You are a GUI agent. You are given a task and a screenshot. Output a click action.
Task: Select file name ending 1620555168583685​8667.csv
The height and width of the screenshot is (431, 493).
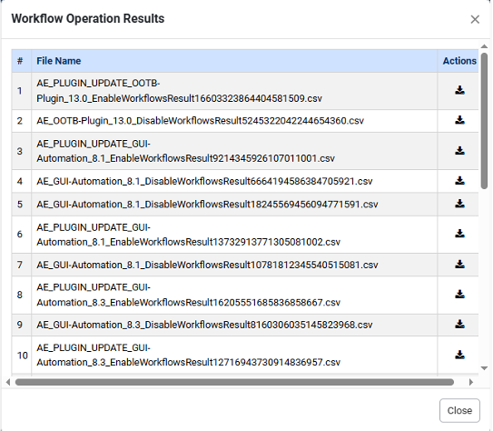188,295
